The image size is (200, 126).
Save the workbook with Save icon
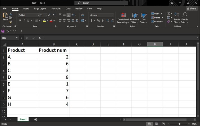(x=3, y=31)
